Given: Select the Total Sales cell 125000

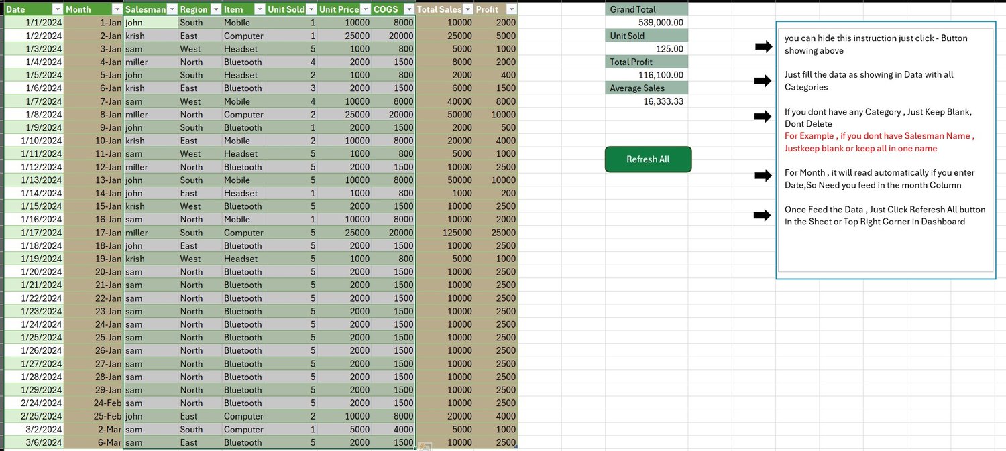Looking at the screenshot, I should (445, 233).
